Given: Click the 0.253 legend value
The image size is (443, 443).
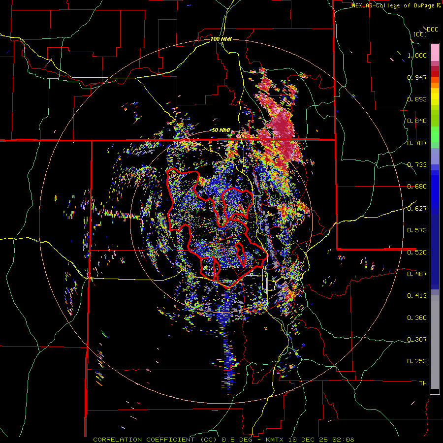Looking at the screenshot, I should pos(417,361).
